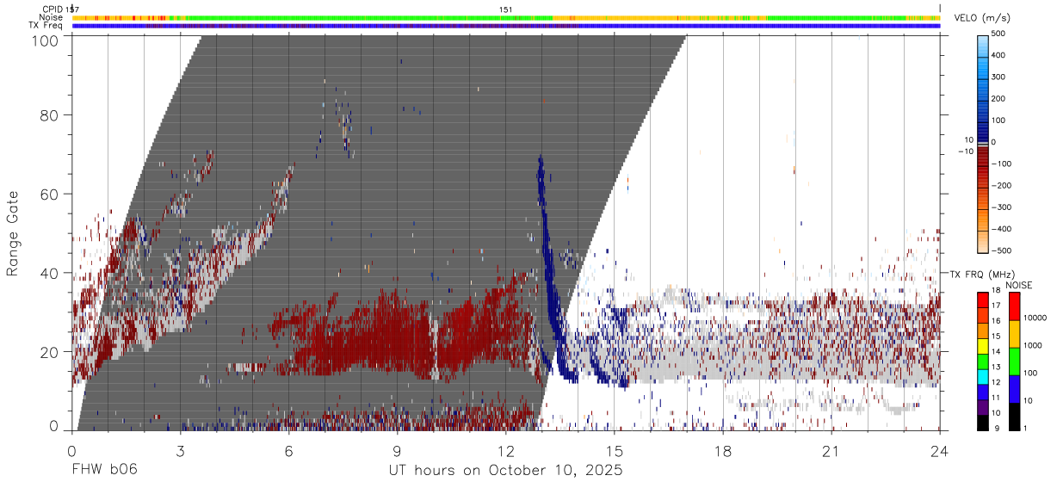Click the x-axis tick label '12'
This screenshot has width=1057, height=488.
coord(506,450)
